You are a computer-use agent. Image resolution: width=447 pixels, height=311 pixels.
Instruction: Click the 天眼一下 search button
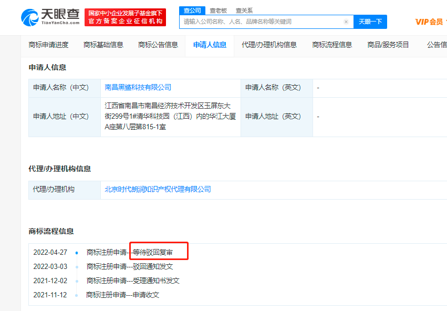click(370, 22)
